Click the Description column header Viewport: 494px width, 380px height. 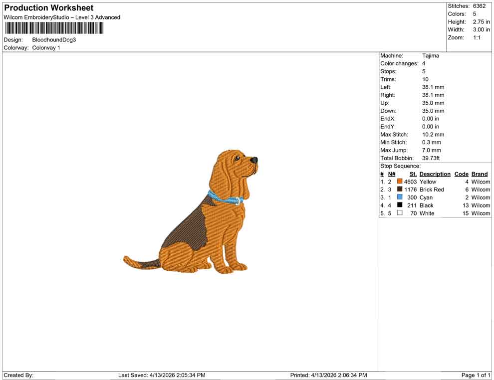coord(435,174)
